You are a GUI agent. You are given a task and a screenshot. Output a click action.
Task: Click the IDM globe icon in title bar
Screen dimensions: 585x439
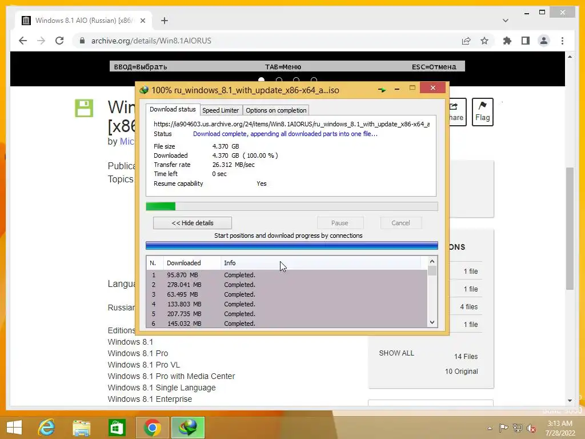point(143,90)
